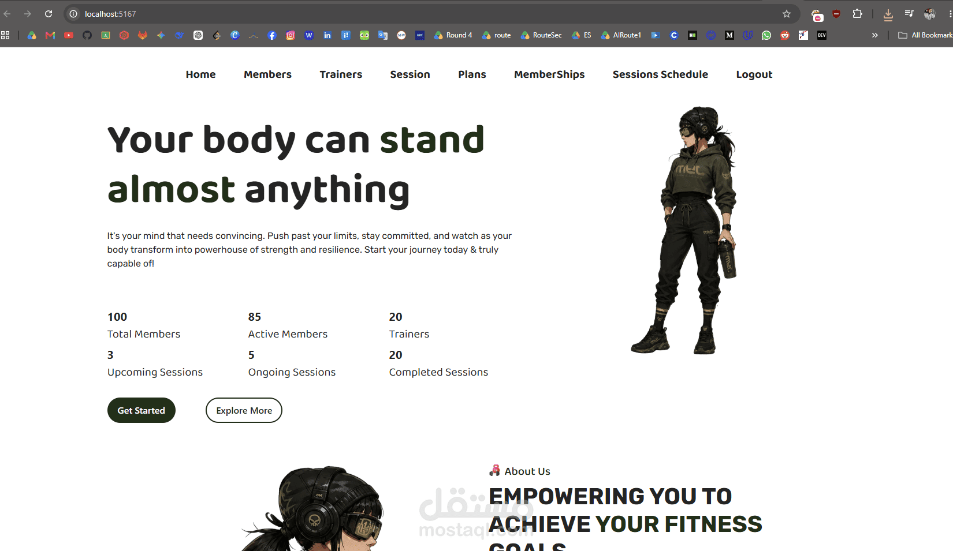Screen dimensions: 953x551
Task: Expand hidden bookmarks with the chevron
Action: [875, 35]
